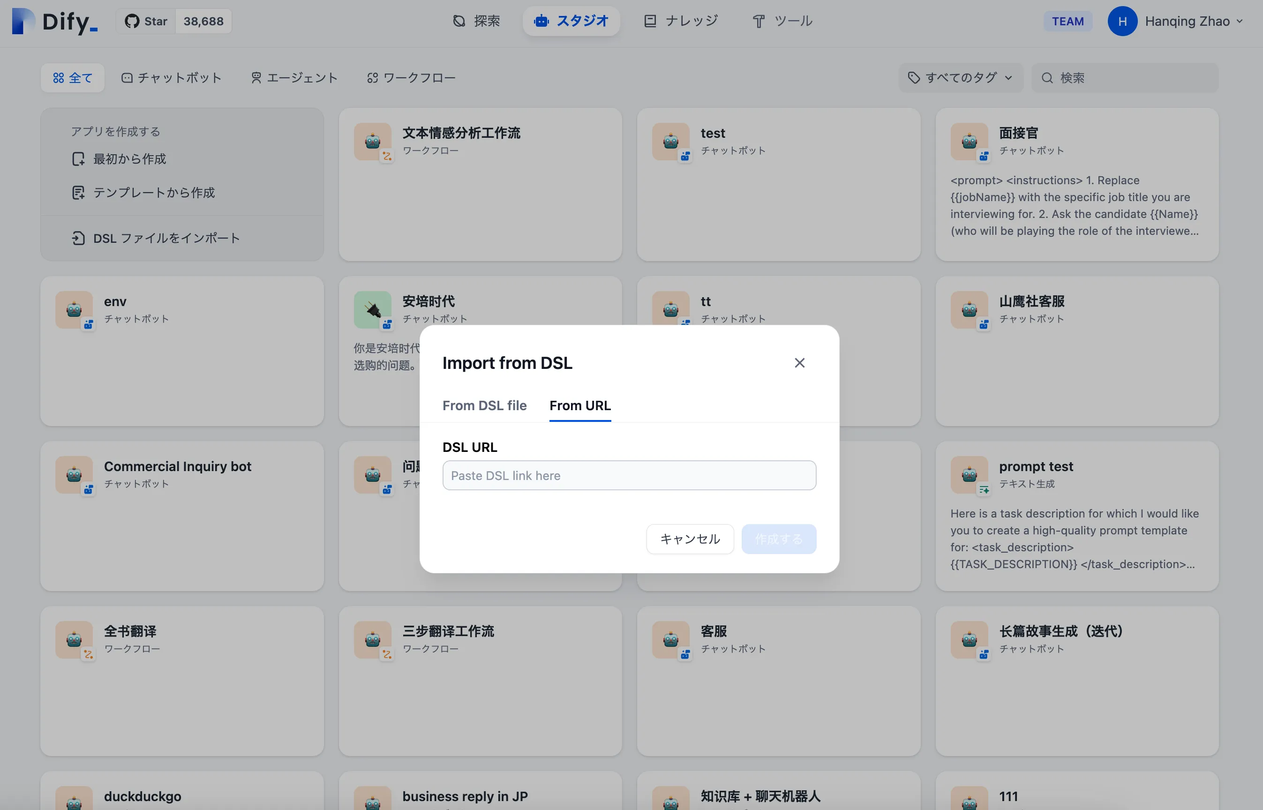1263x810 pixels.
Task: Go to the ツール section
Action: coord(782,21)
